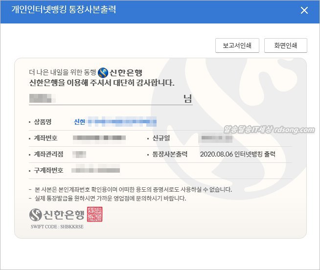The image size is (320, 270).
Task: Click the 신규일 label
Action: coord(161,138)
